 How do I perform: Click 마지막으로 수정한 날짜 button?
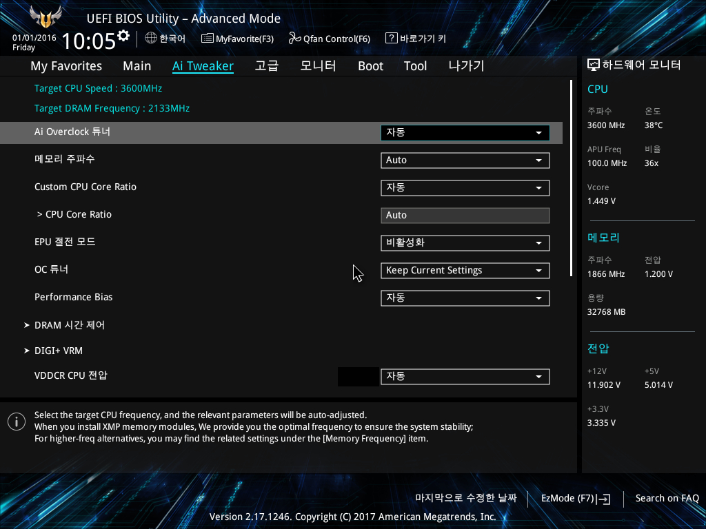pos(466,498)
